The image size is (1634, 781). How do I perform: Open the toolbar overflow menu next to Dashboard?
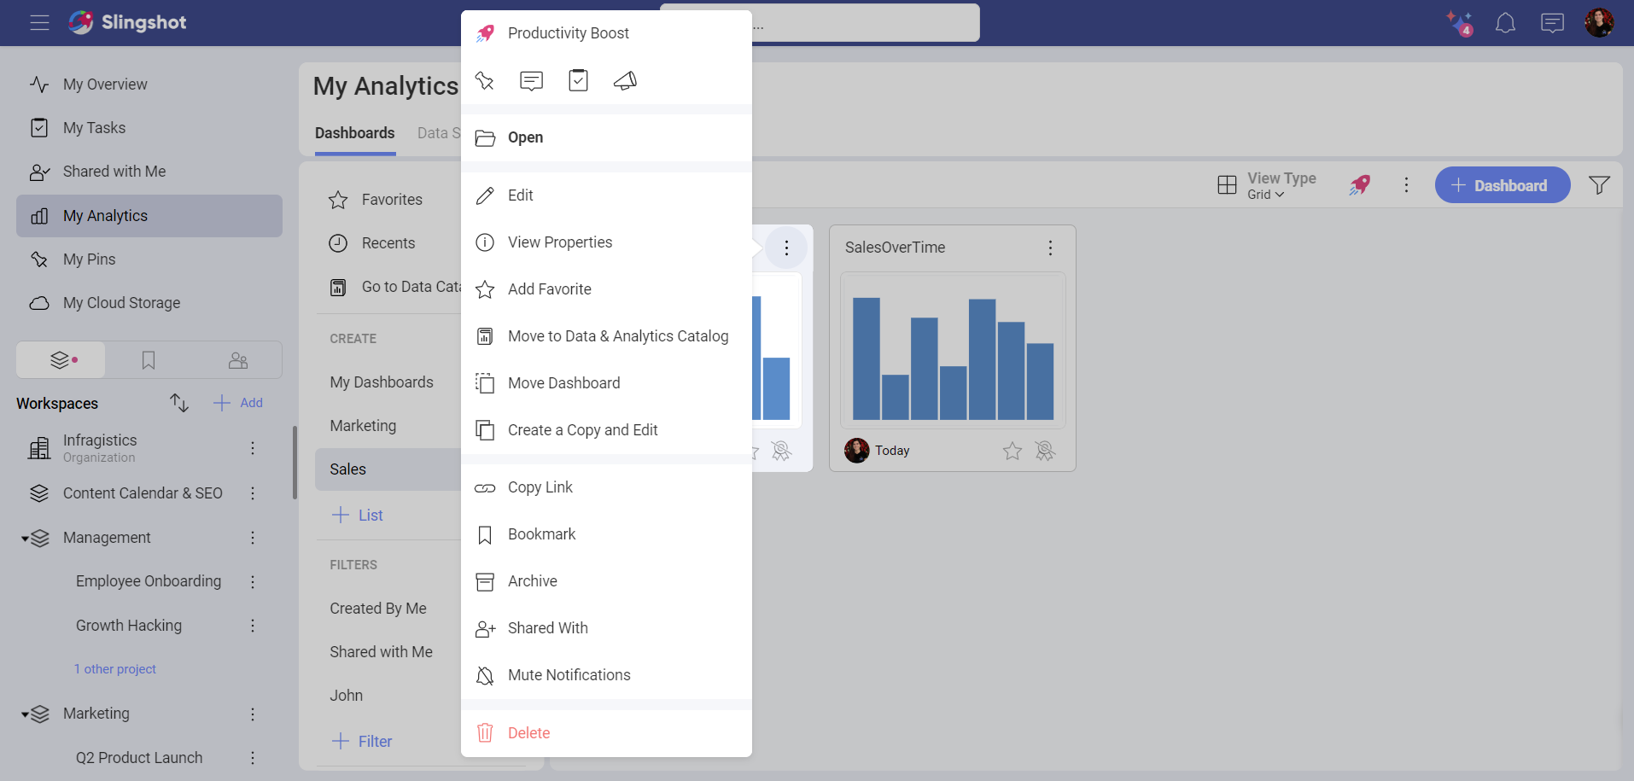click(1406, 185)
